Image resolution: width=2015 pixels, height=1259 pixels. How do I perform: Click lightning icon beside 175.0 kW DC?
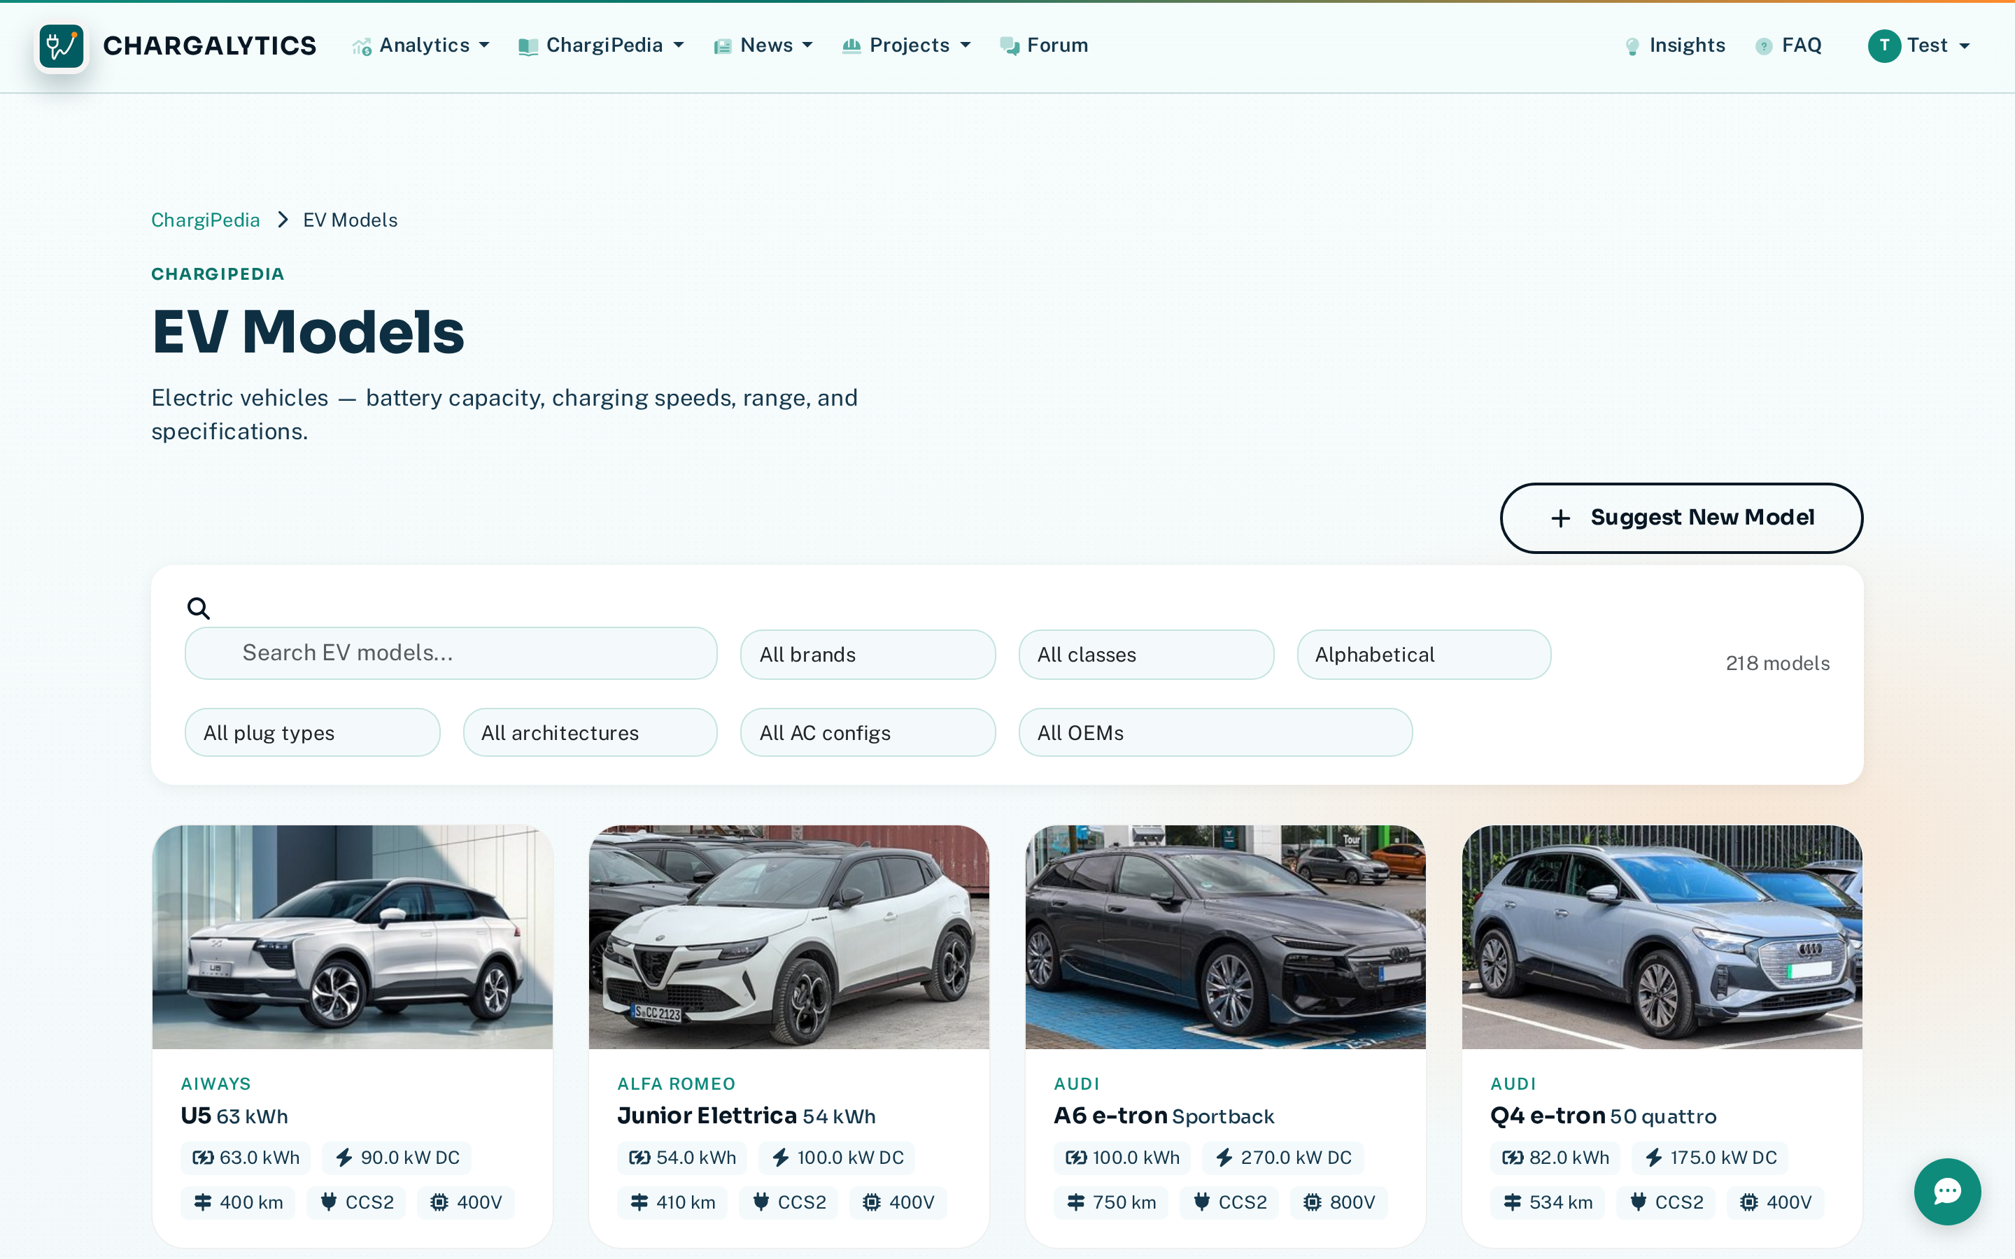[x=1654, y=1158]
